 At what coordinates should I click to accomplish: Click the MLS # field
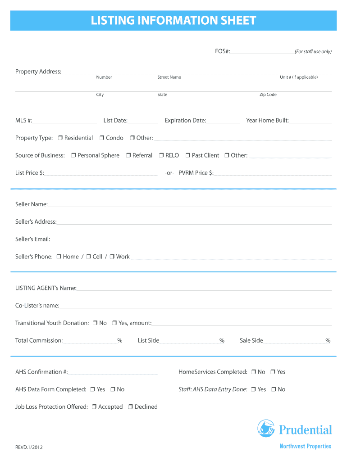click(64, 121)
